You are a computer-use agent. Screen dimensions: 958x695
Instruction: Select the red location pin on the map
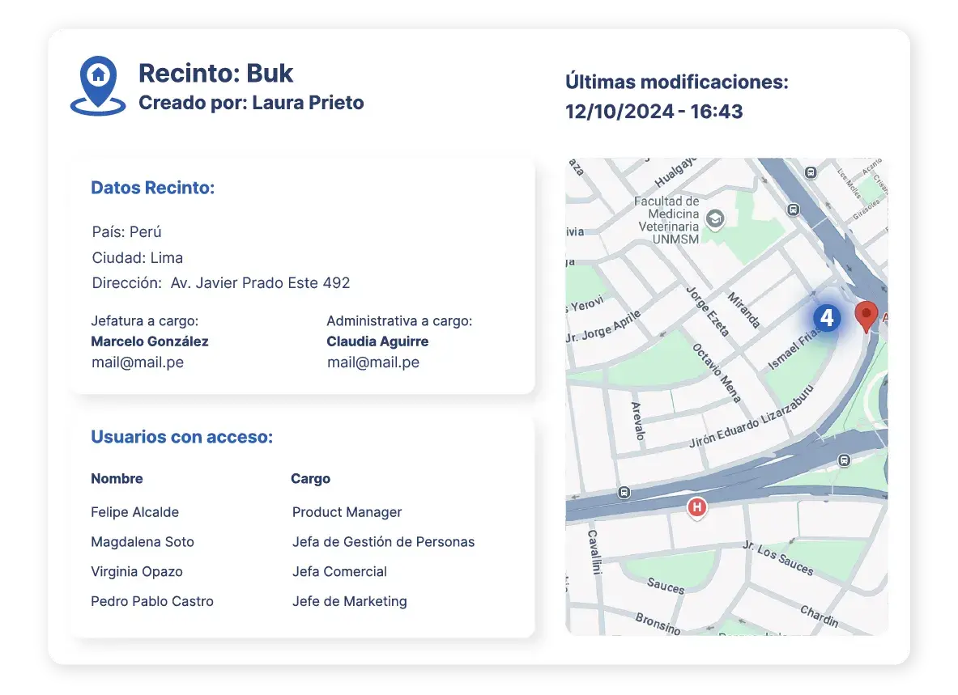pyautogui.click(x=866, y=316)
